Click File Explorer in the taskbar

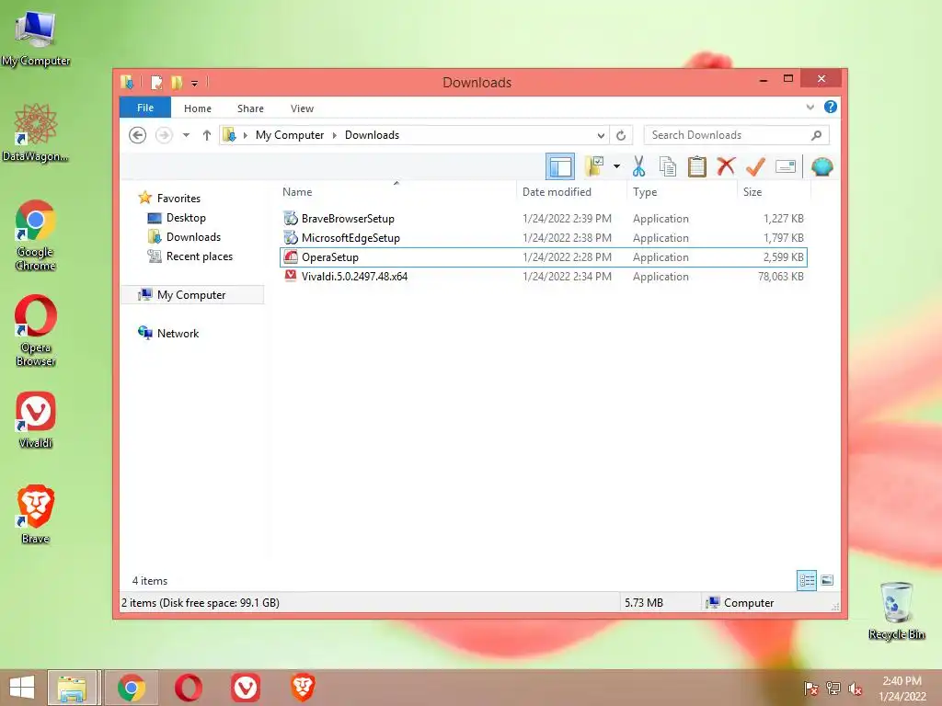click(x=72, y=688)
